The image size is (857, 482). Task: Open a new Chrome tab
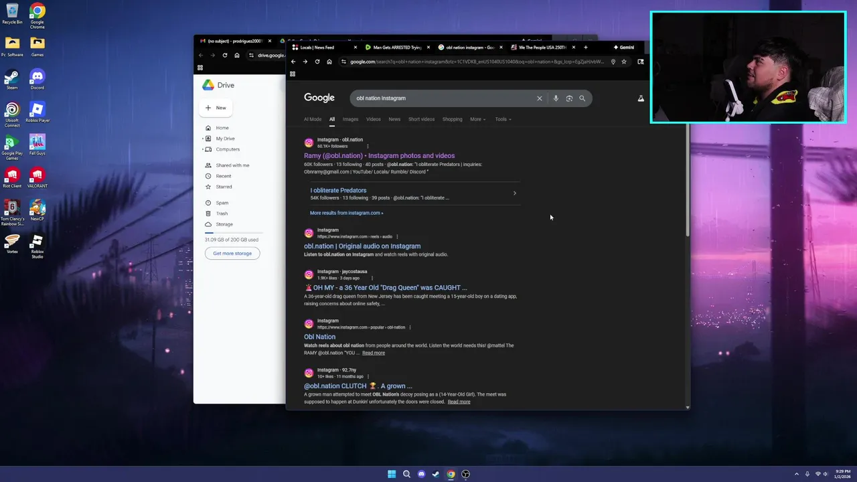(x=585, y=48)
